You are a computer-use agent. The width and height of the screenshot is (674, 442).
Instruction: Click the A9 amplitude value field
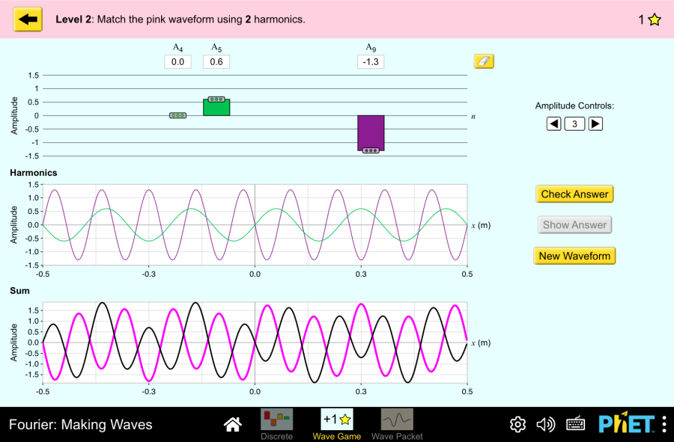[370, 61]
